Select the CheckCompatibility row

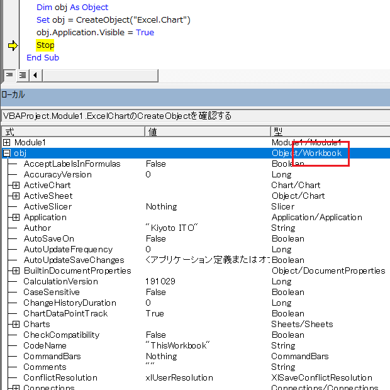pos(196,335)
